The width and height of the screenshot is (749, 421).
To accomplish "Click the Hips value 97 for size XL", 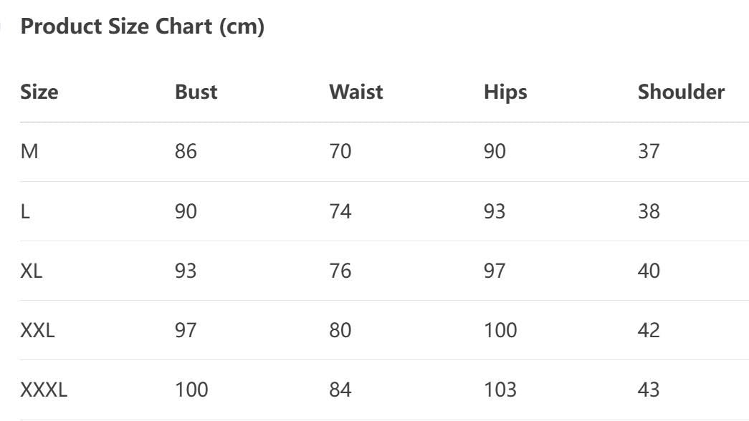I will coord(495,271).
